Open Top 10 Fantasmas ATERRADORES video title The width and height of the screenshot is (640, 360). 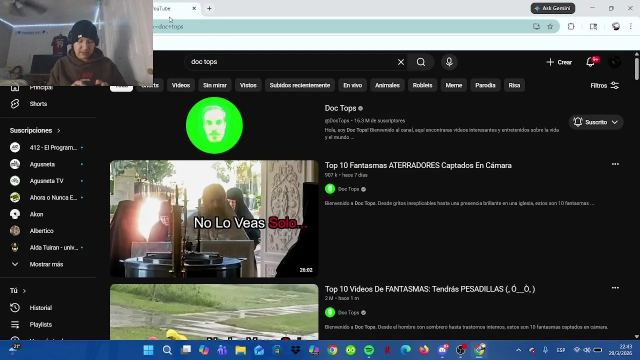[x=418, y=165]
